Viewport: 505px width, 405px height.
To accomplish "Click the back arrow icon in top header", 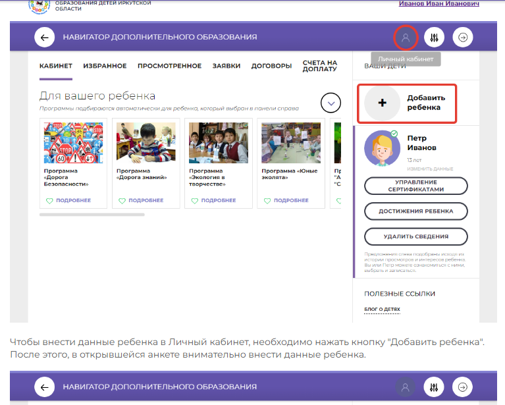I will [44, 38].
